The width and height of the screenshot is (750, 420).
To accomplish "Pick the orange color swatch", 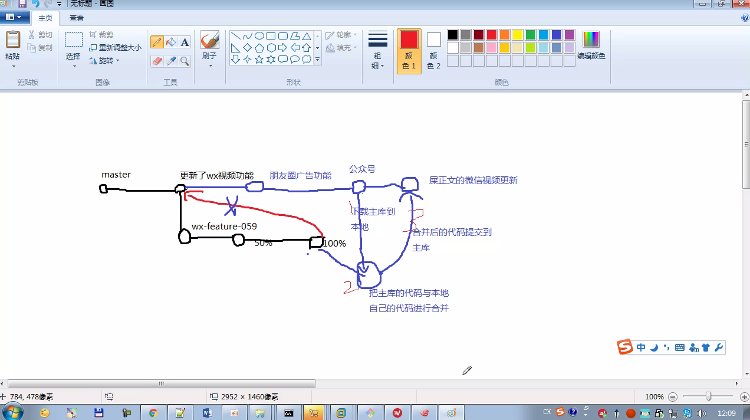I will tap(505, 35).
